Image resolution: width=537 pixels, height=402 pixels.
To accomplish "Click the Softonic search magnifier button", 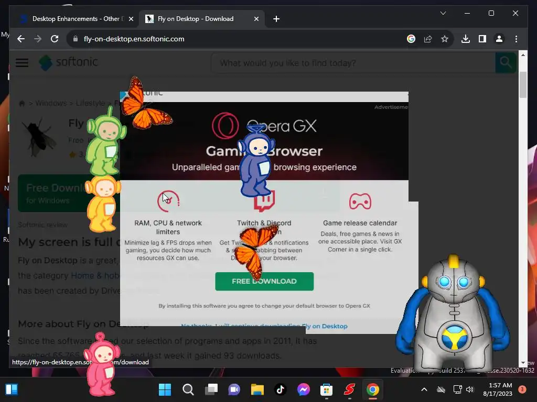I will (506, 63).
